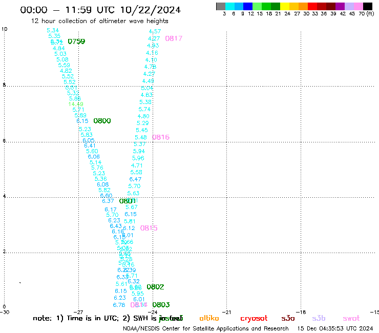Select the 12 hour collection subtitle
This screenshot has height=333, width=379.
(x=99, y=21)
